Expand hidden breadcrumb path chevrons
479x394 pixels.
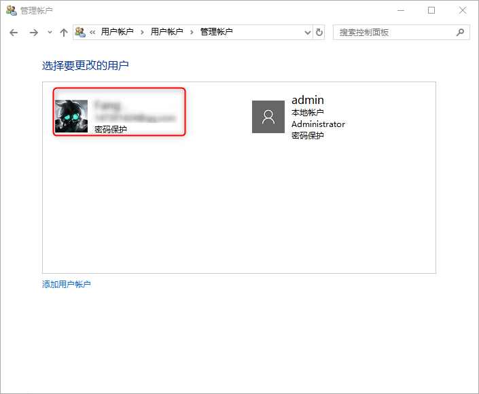[92, 32]
